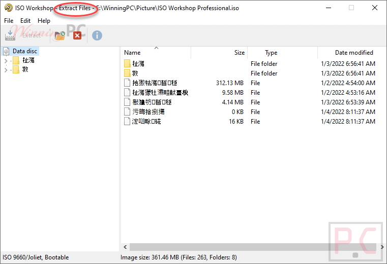
Task: Click the open folder toolbar icon
Action: click(60, 35)
